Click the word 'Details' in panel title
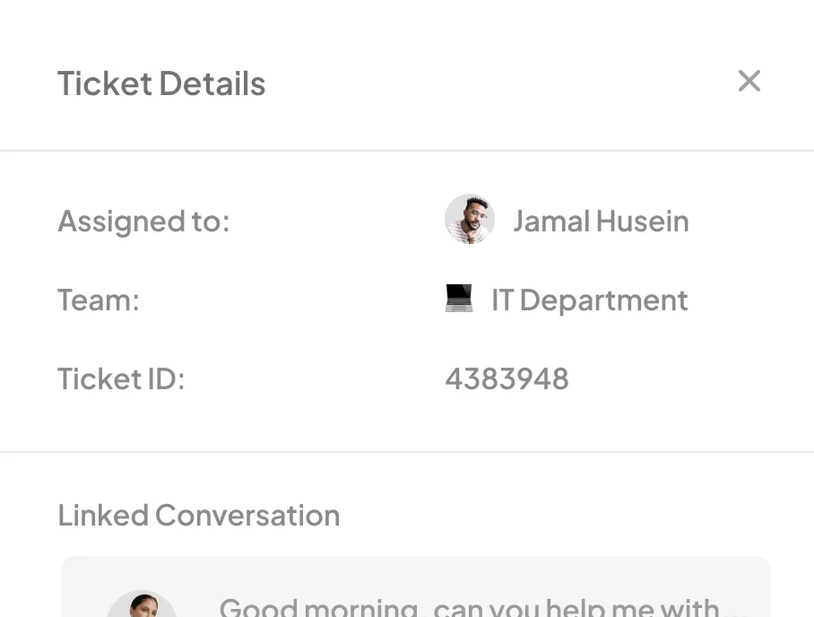 click(212, 83)
